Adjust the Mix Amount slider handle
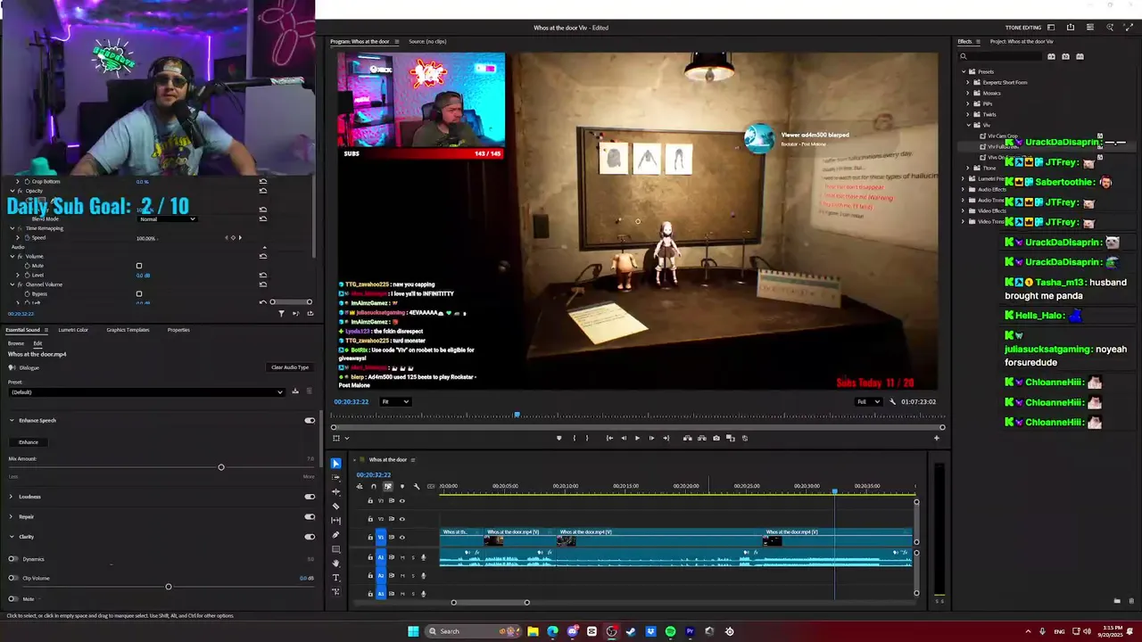The image size is (1142, 642). click(221, 467)
